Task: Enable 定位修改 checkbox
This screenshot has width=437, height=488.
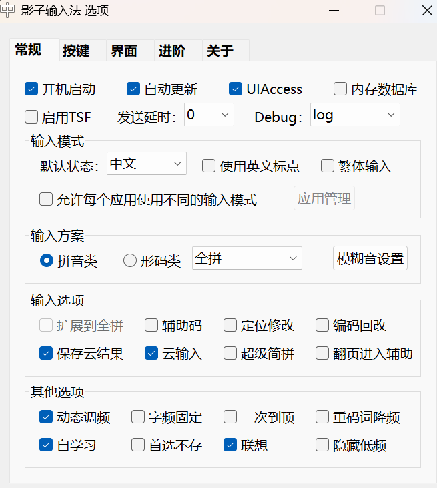Action: point(230,325)
